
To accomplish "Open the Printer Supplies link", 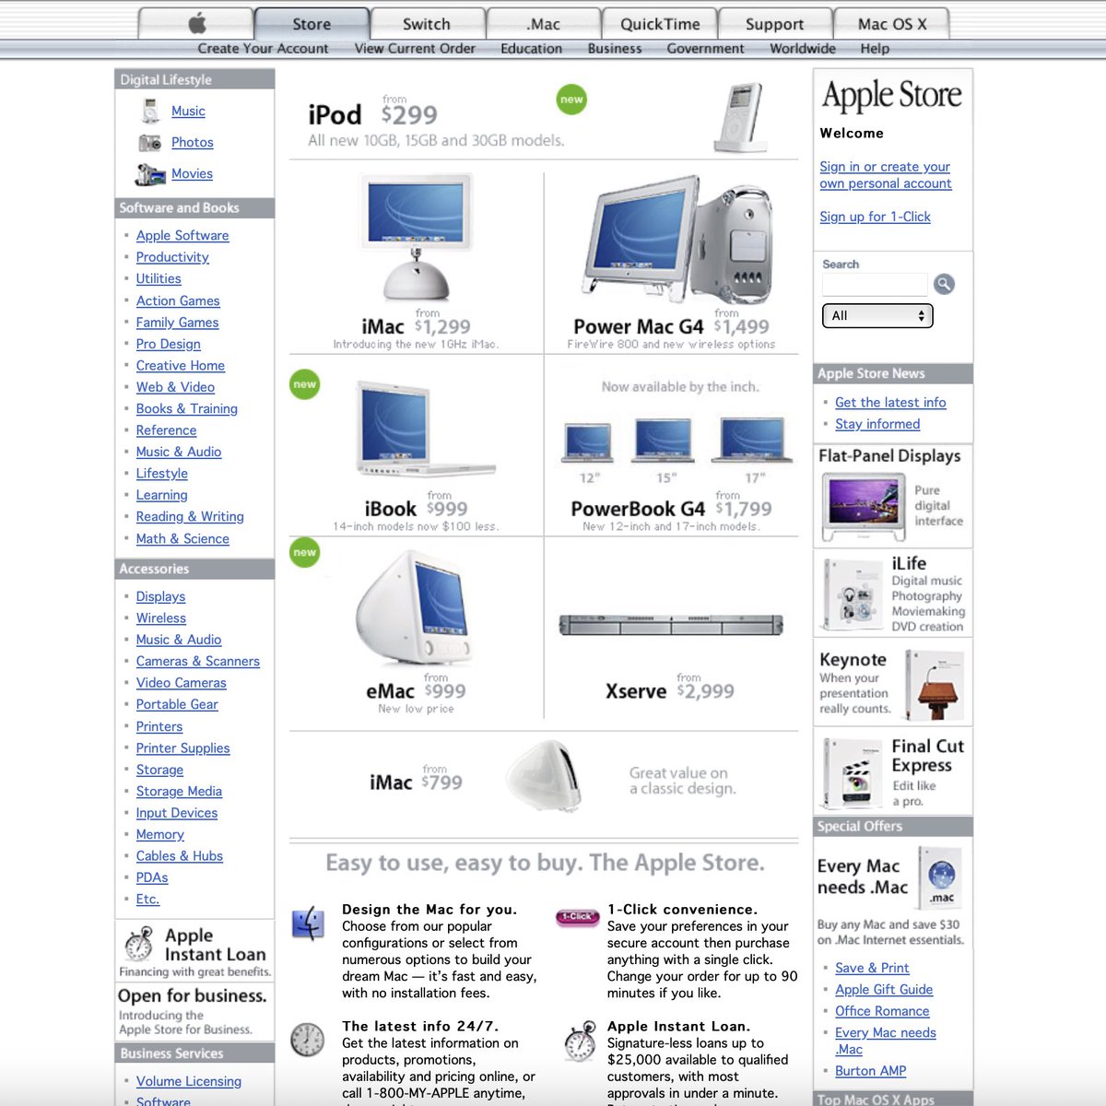I will tap(182, 747).
